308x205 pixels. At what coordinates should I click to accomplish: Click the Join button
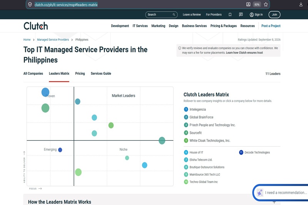[x=275, y=15]
